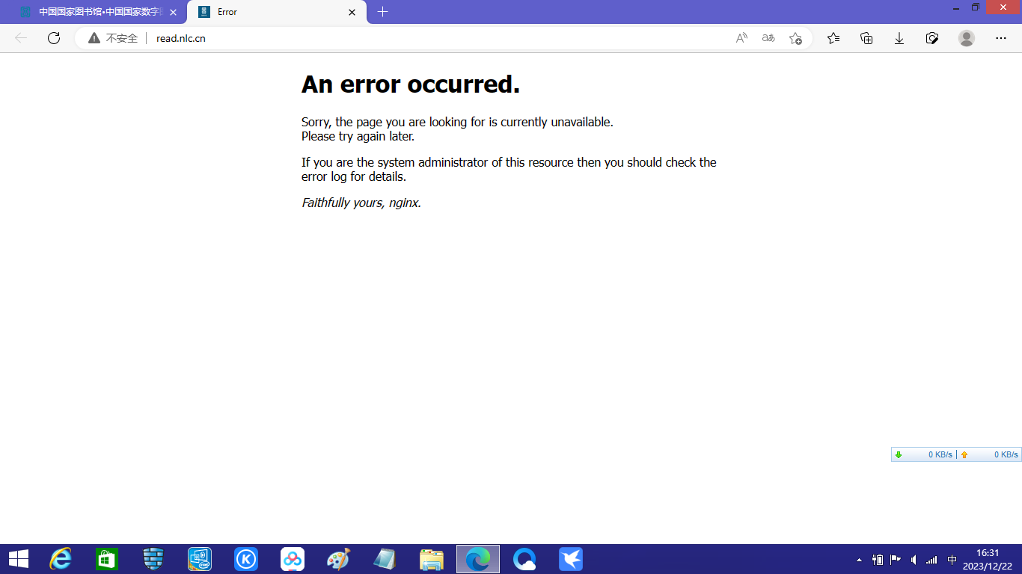This screenshot has height=574, width=1022.
Task: Click the browser refresh button
Action: [x=54, y=38]
